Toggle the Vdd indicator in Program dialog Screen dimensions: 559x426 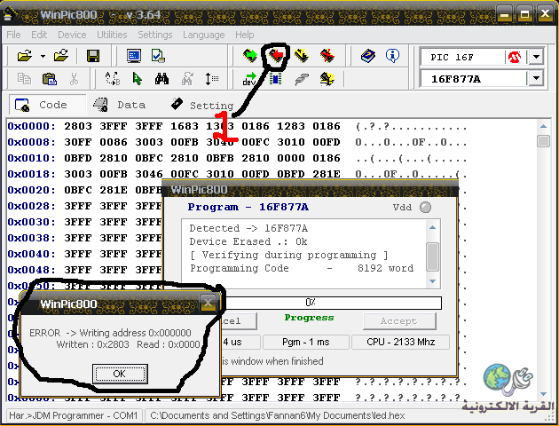pos(425,207)
